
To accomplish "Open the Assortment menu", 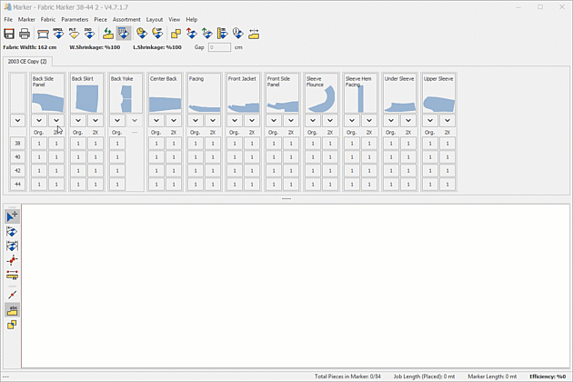I will [x=126, y=19].
